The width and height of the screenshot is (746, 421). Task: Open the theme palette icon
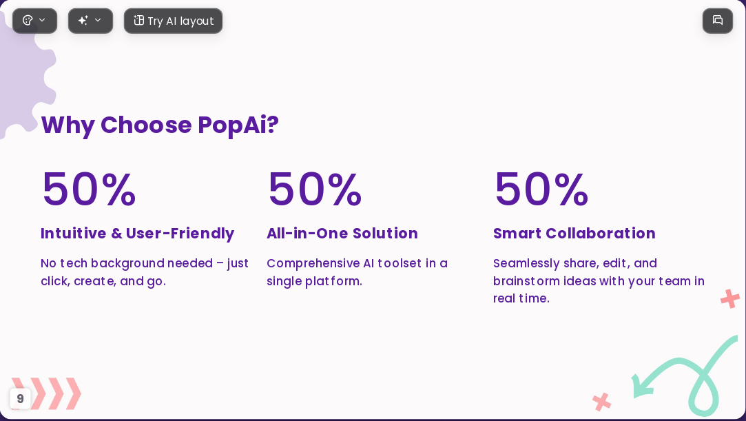(x=28, y=21)
